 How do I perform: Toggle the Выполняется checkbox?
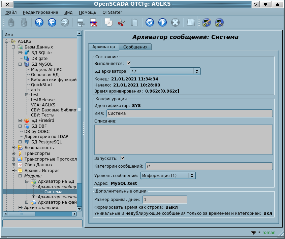[x=129, y=63]
